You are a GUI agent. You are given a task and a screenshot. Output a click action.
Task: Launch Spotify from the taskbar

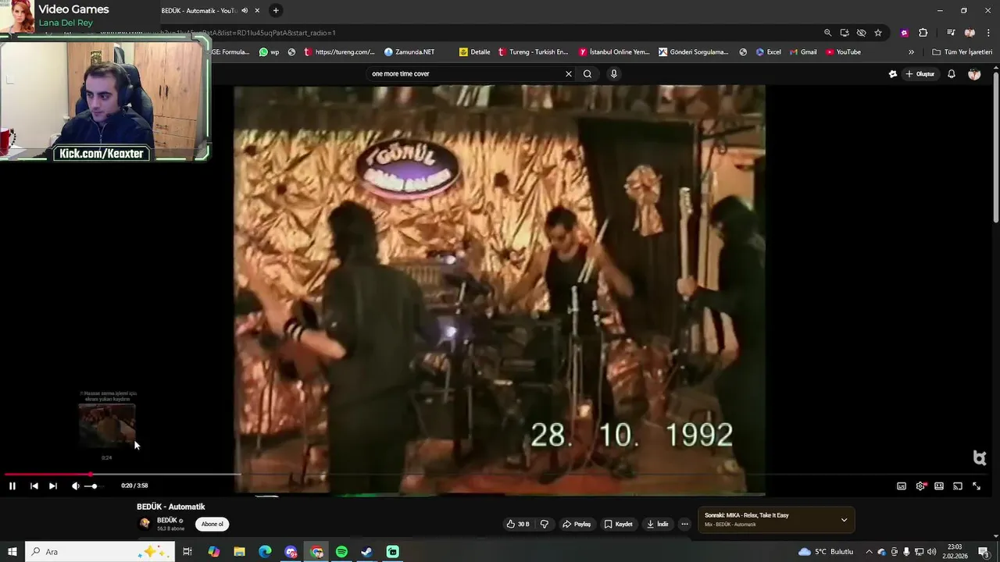pyautogui.click(x=341, y=552)
